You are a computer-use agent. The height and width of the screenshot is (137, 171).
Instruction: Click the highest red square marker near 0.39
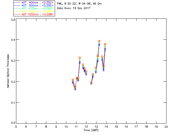pyautogui.click(x=99, y=41)
